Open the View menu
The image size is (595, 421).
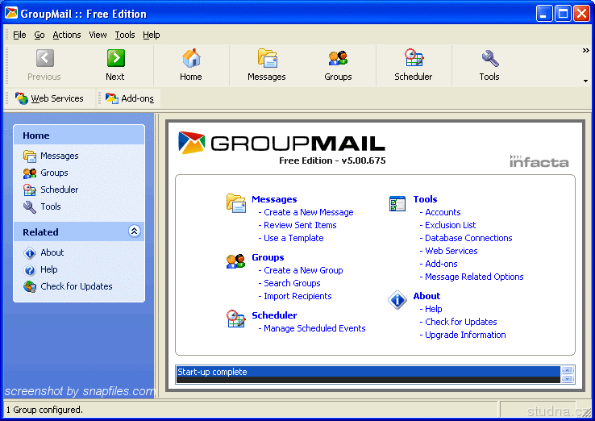pyautogui.click(x=98, y=35)
